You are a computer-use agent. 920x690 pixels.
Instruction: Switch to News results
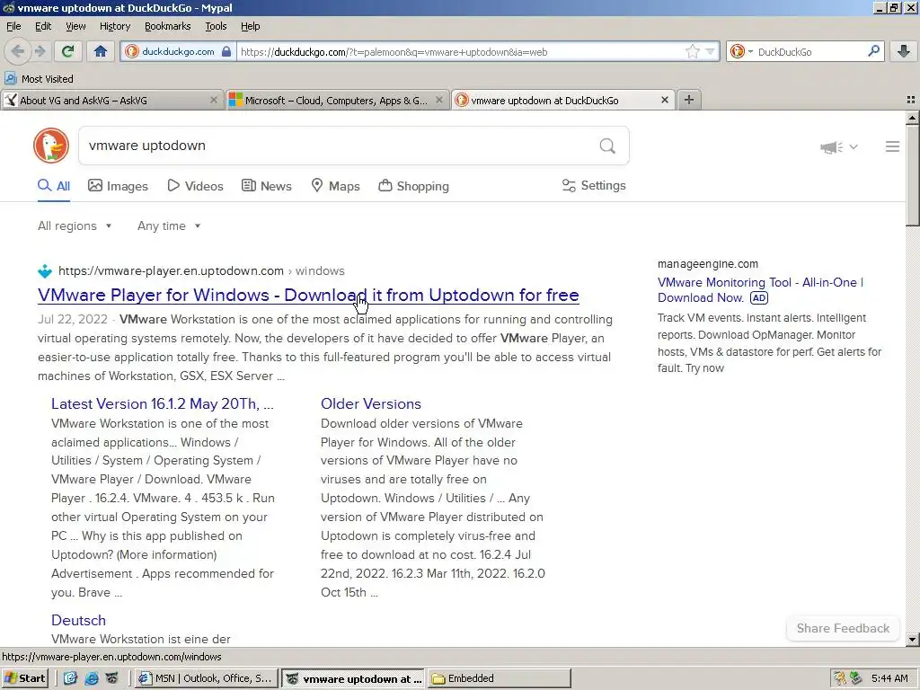click(266, 186)
